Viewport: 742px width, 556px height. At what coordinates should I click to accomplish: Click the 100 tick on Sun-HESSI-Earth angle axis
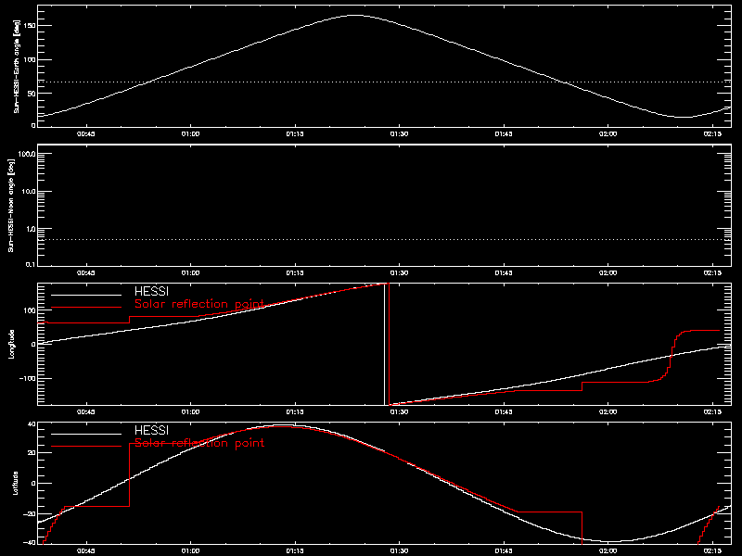(x=30, y=59)
